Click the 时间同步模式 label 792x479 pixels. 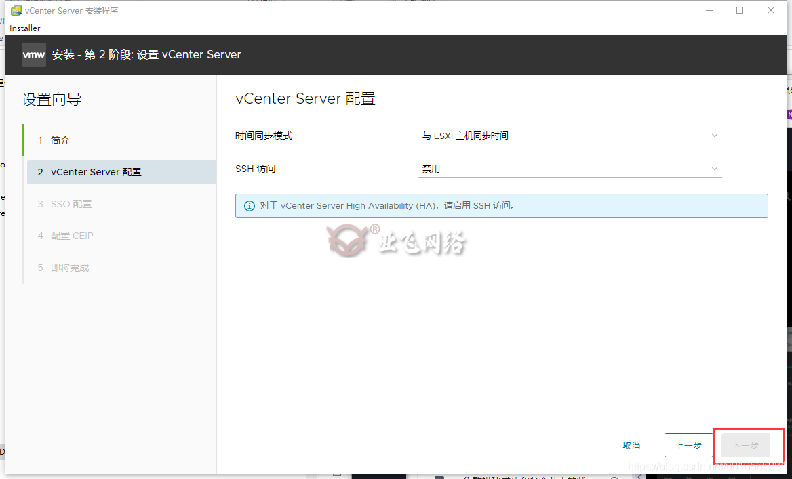(x=264, y=136)
